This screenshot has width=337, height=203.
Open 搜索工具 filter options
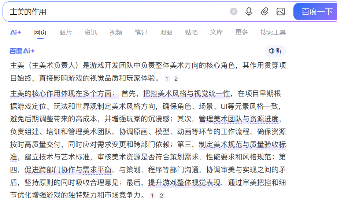(273, 32)
